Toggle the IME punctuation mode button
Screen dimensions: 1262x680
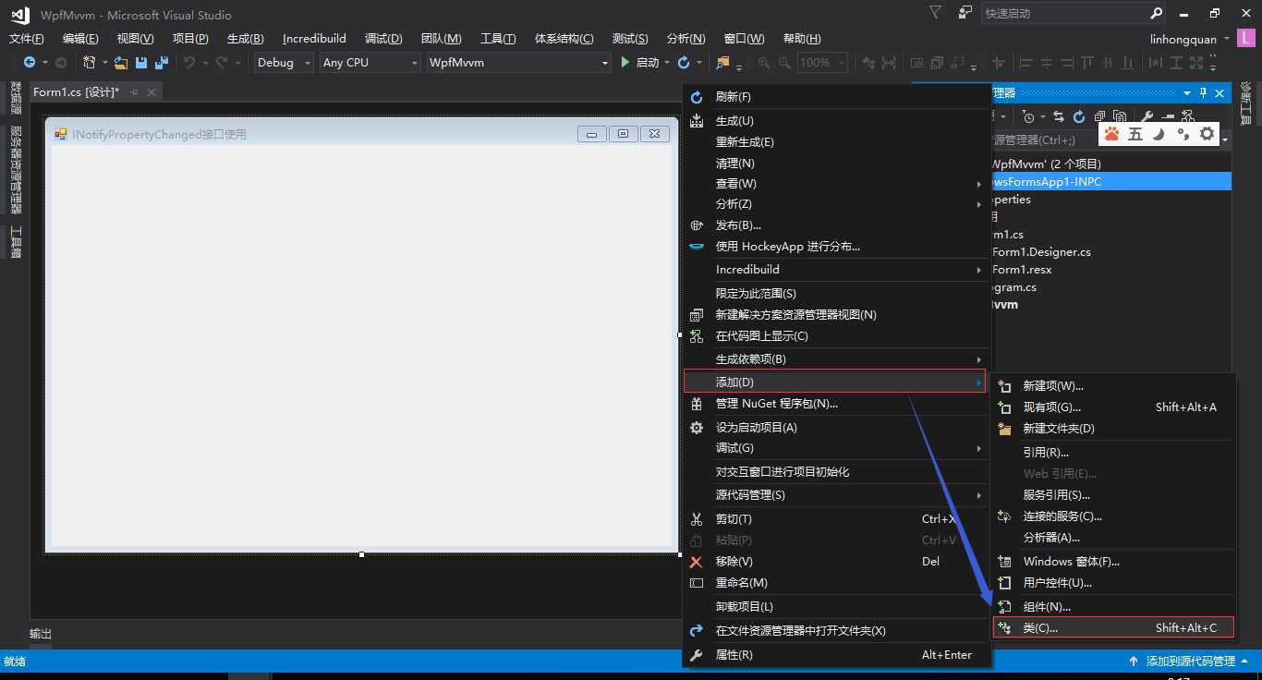point(1183,134)
